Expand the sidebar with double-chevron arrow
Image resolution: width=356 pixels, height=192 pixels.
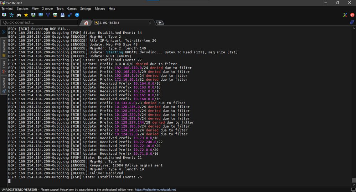(4, 32)
